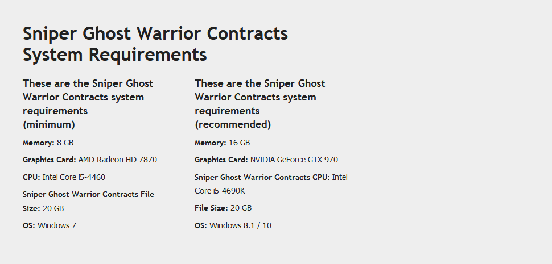
Task: Click Graphics Card label in minimum column
Action: click(49, 160)
